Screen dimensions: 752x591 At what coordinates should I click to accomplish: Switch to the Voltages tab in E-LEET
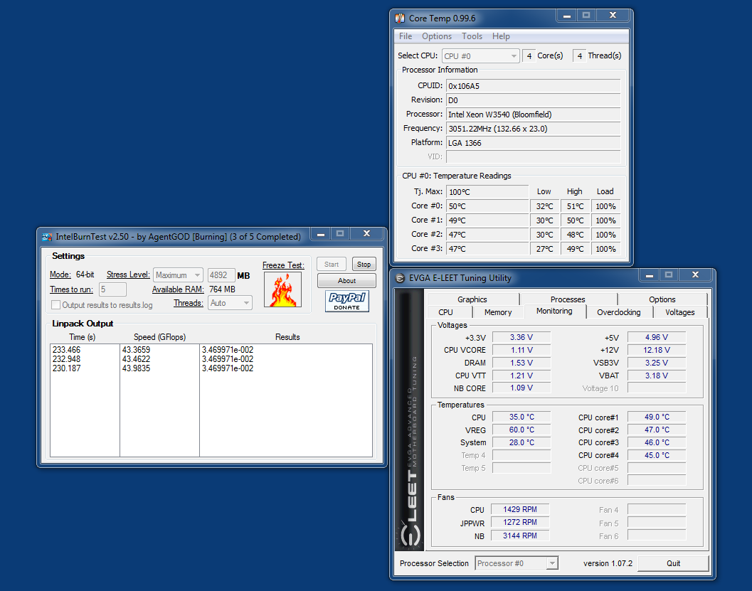pos(680,312)
